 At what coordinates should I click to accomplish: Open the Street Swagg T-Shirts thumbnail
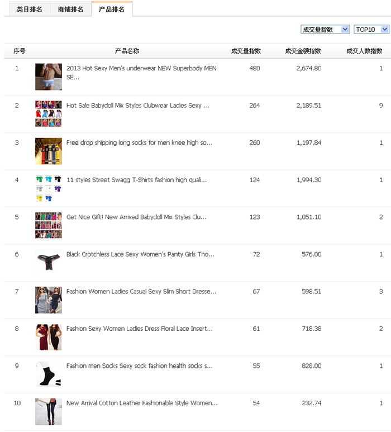click(x=49, y=188)
